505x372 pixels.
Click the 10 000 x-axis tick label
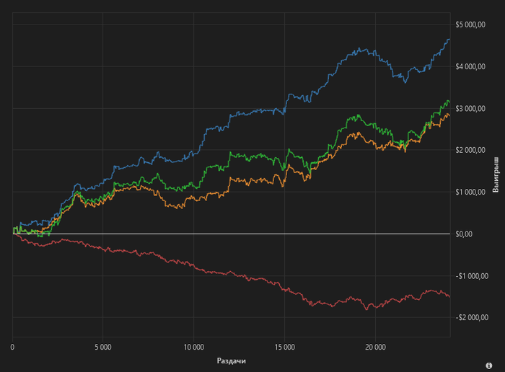[x=194, y=347]
